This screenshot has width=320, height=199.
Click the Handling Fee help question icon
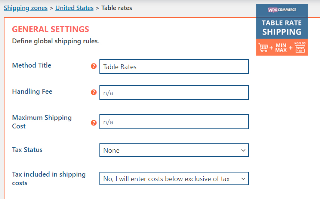(x=94, y=92)
